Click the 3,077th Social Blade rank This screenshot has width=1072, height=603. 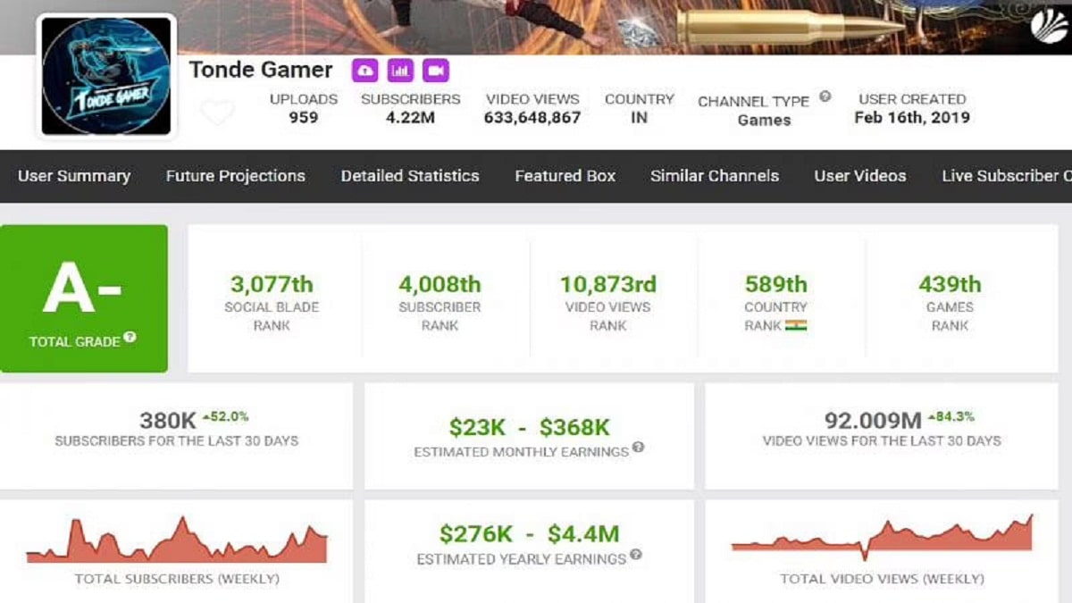click(x=272, y=284)
